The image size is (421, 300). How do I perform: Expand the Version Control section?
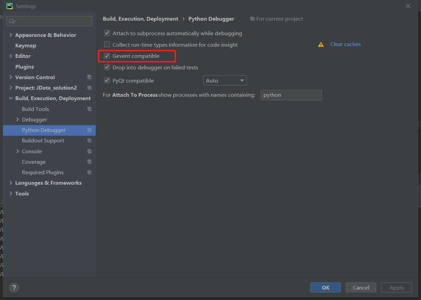coord(11,77)
